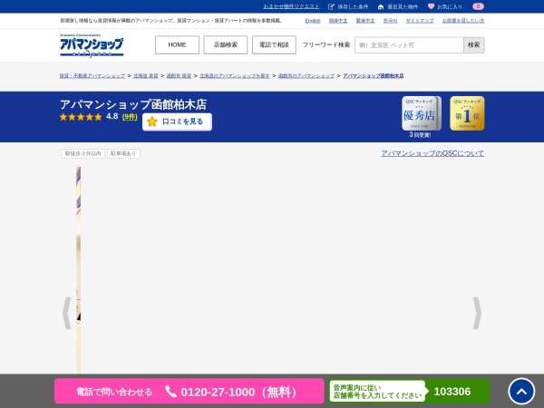Open the 店舗検索 menu button
This screenshot has width=544, height=408.
[x=226, y=44]
